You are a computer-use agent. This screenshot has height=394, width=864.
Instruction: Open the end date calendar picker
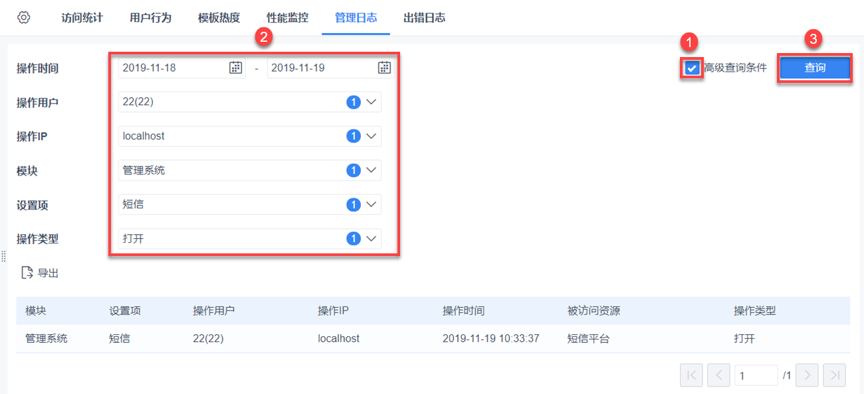(x=384, y=67)
